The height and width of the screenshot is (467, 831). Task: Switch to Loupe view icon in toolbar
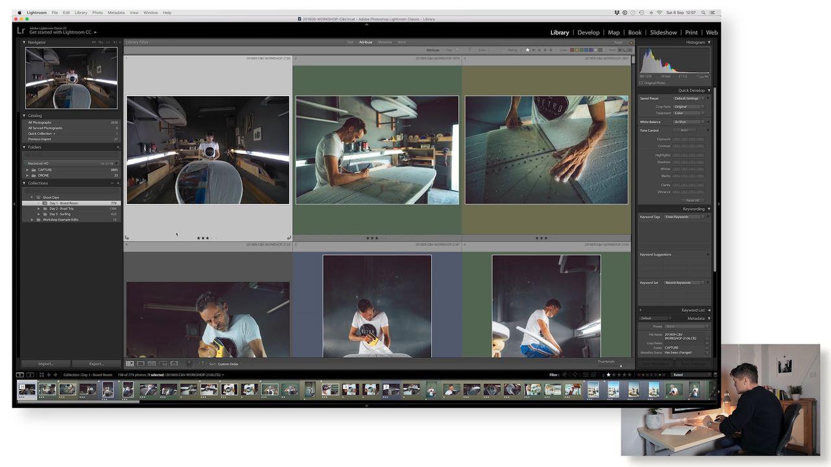(x=141, y=364)
